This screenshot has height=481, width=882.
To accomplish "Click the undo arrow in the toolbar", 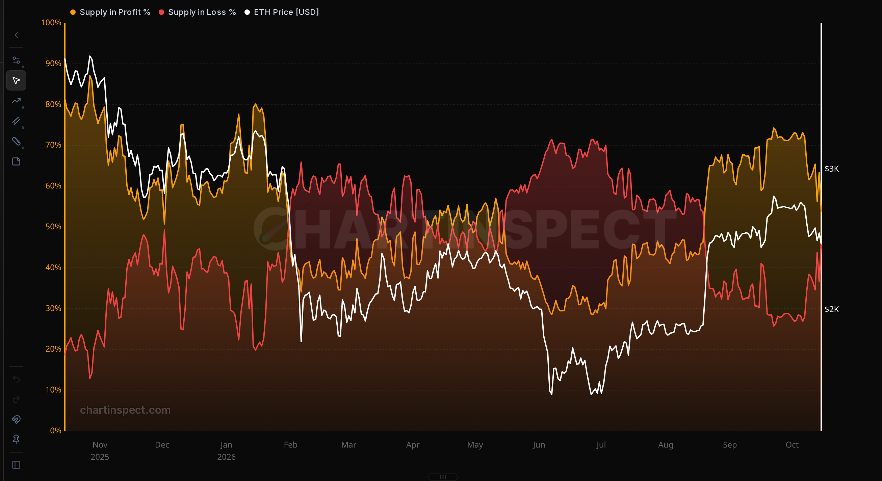I will click(x=16, y=379).
